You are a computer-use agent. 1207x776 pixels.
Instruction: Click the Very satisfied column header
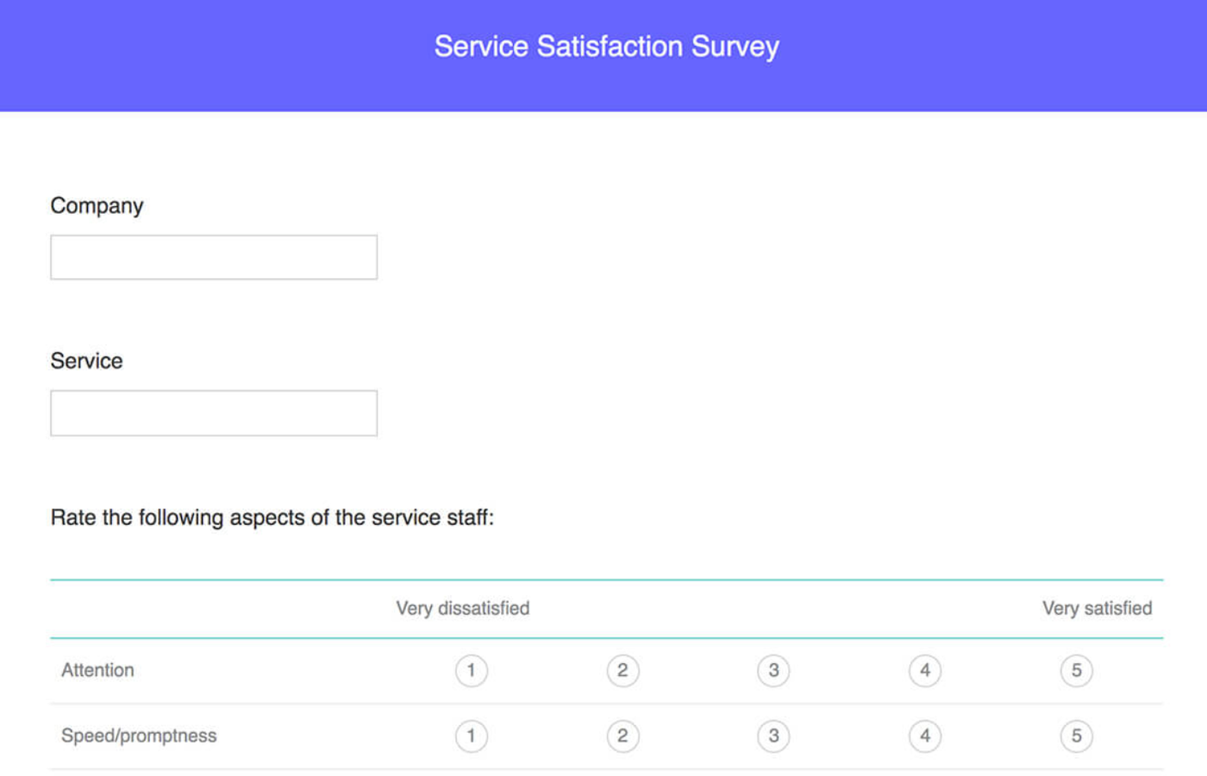click(x=1097, y=609)
